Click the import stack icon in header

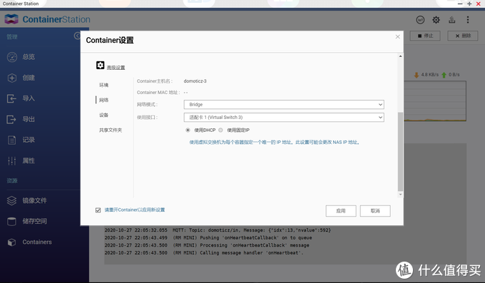(452, 20)
